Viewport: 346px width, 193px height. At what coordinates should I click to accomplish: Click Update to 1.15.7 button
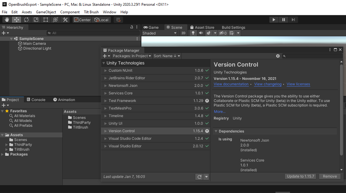[x=300, y=176]
